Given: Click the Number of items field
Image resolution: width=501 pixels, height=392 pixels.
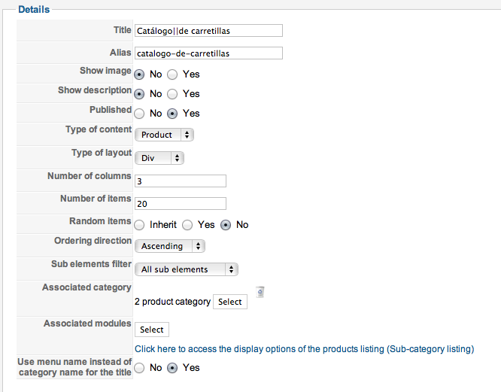Looking at the screenshot, I should (x=181, y=204).
